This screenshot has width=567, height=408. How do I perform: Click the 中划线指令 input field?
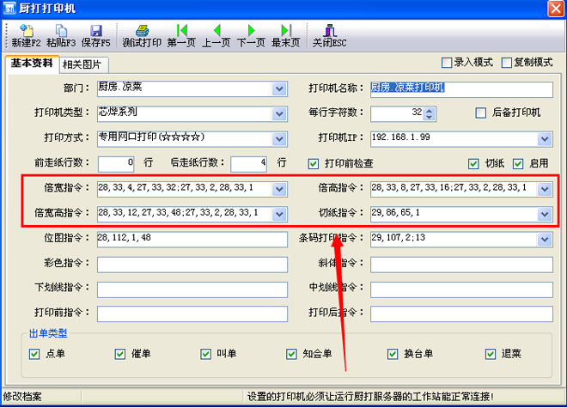461,289
